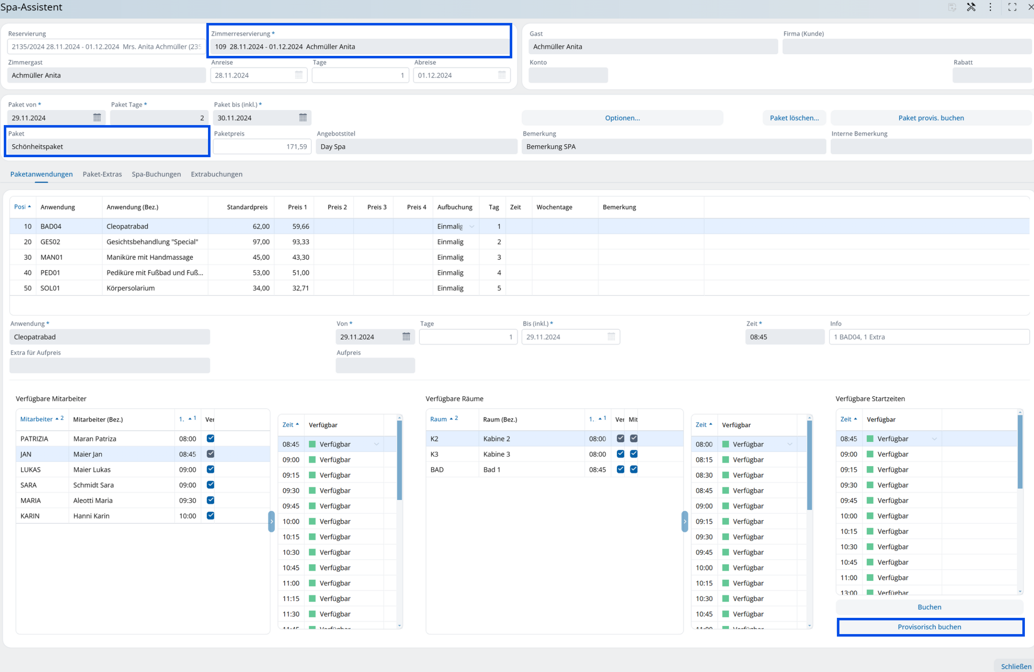The image size is (1034, 672).
Task: Open the Spa-Buchungen tab
Action: (x=156, y=174)
